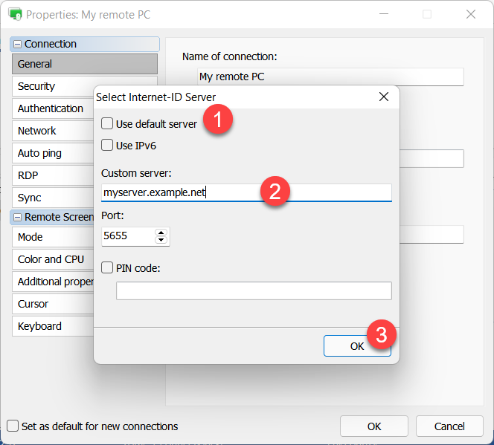This screenshot has height=445, width=494.
Task: Open the Color and CPU page
Action: [x=50, y=259]
